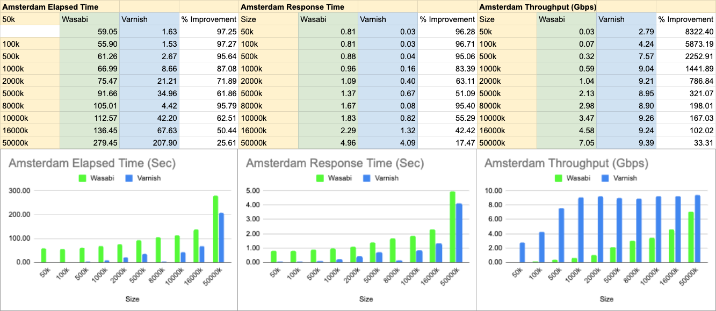Click the cell showing 83.39
This screenshot has width=716, height=311.
click(x=447, y=68)
